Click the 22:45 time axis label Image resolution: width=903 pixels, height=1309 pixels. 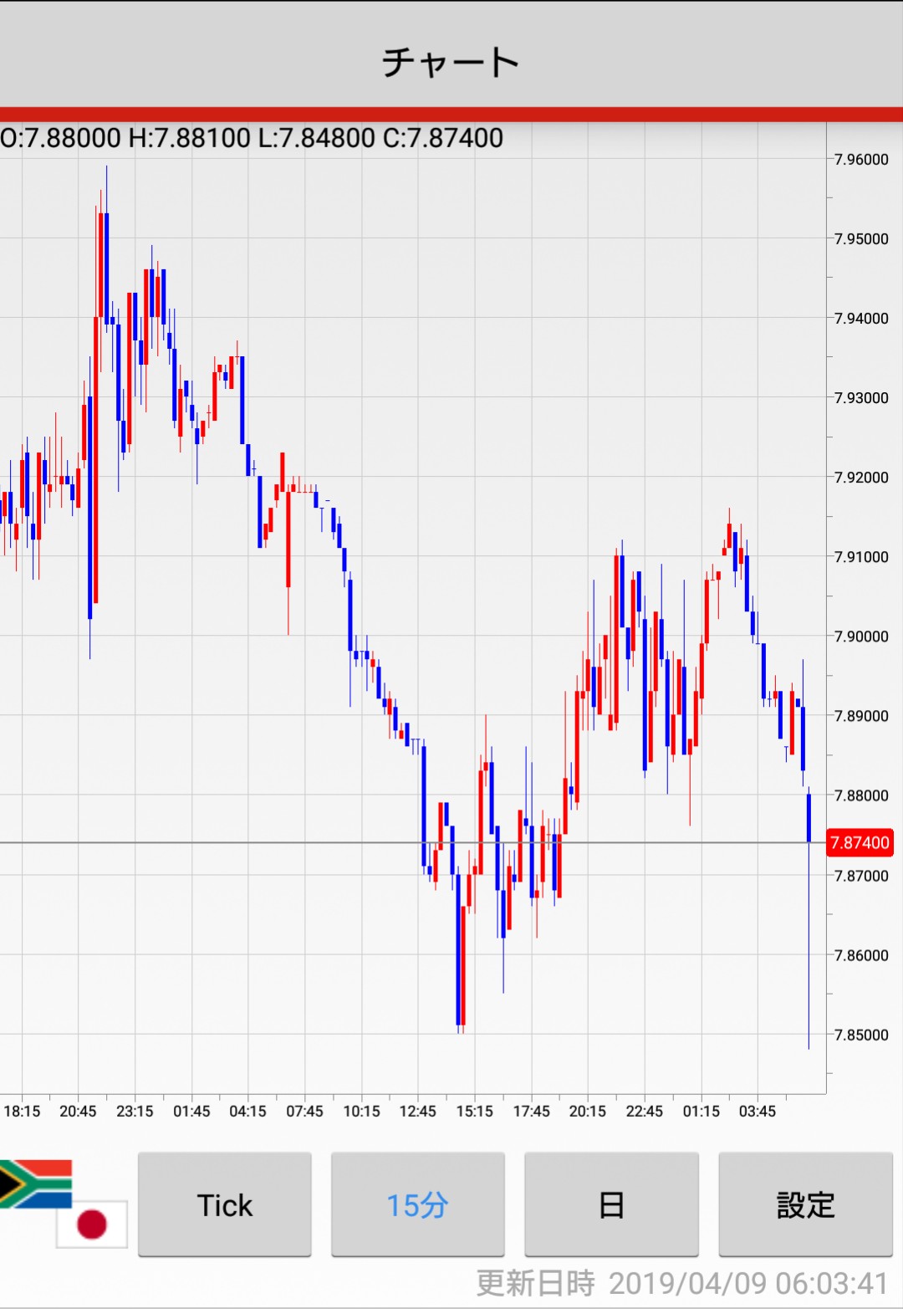pyautogui.click(x=644, y=1111)
